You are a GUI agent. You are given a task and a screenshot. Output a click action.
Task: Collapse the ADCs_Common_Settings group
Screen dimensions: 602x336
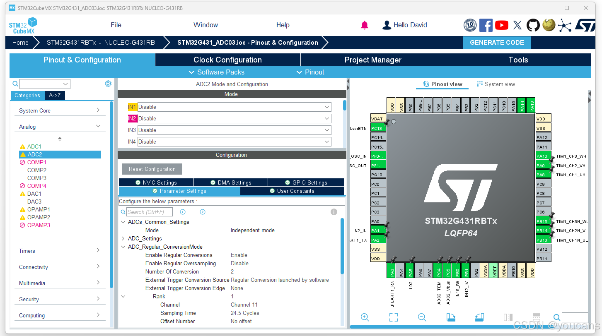(123, 222)
